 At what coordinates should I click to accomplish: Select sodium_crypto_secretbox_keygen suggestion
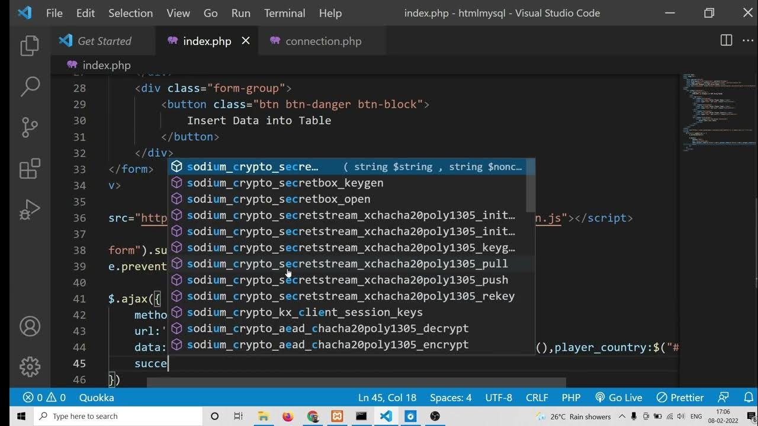click(x=285, y=183)
